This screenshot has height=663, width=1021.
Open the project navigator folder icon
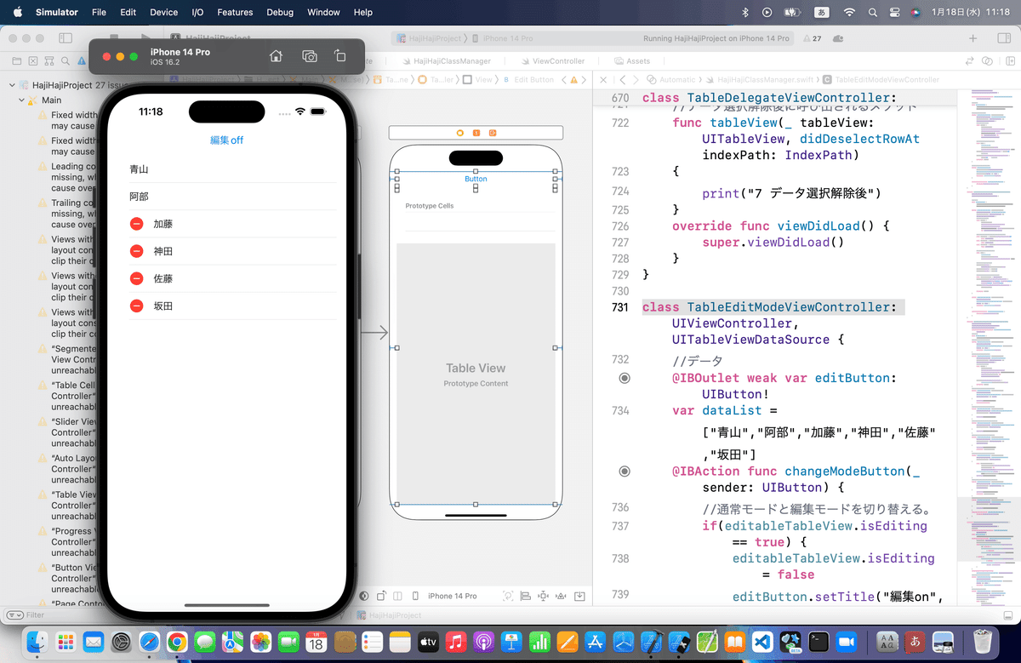(x=17, y=61)
